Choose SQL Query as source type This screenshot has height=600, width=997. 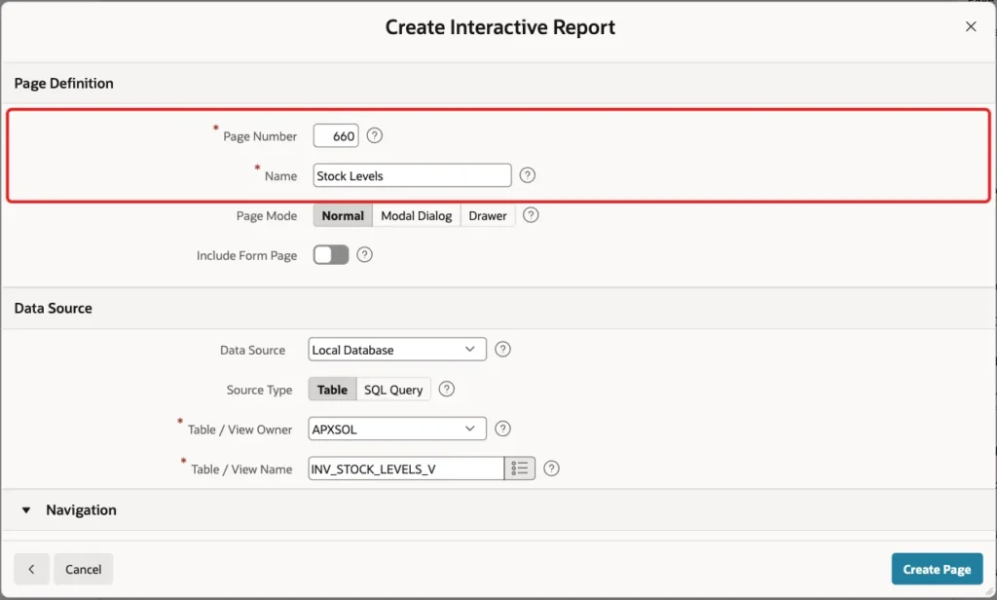[x=393, y=390]
